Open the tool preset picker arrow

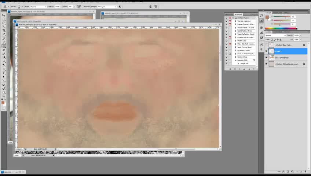point(8,7)
